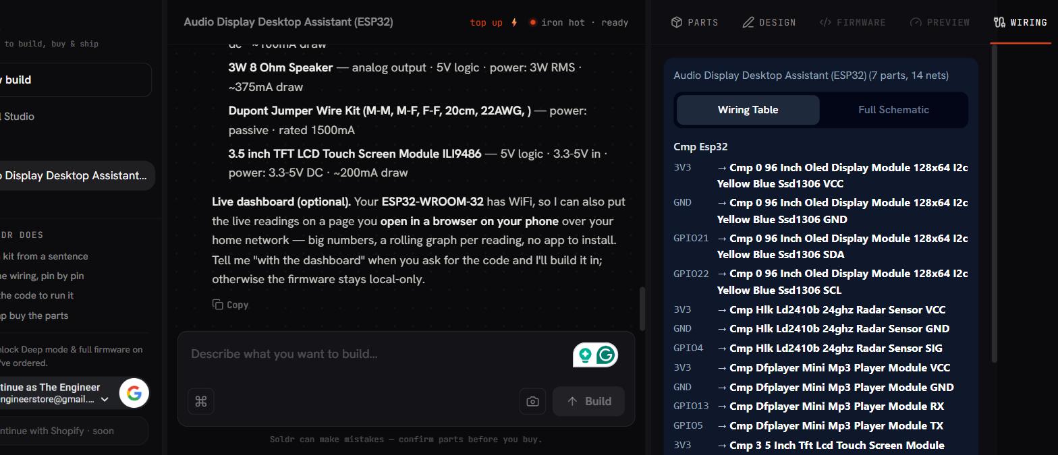
Task: Click the project title in header
Action: tap(288, 22)
